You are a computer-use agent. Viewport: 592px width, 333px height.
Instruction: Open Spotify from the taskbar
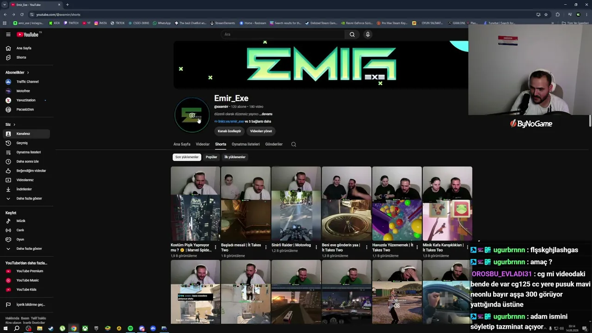[130, 329]
